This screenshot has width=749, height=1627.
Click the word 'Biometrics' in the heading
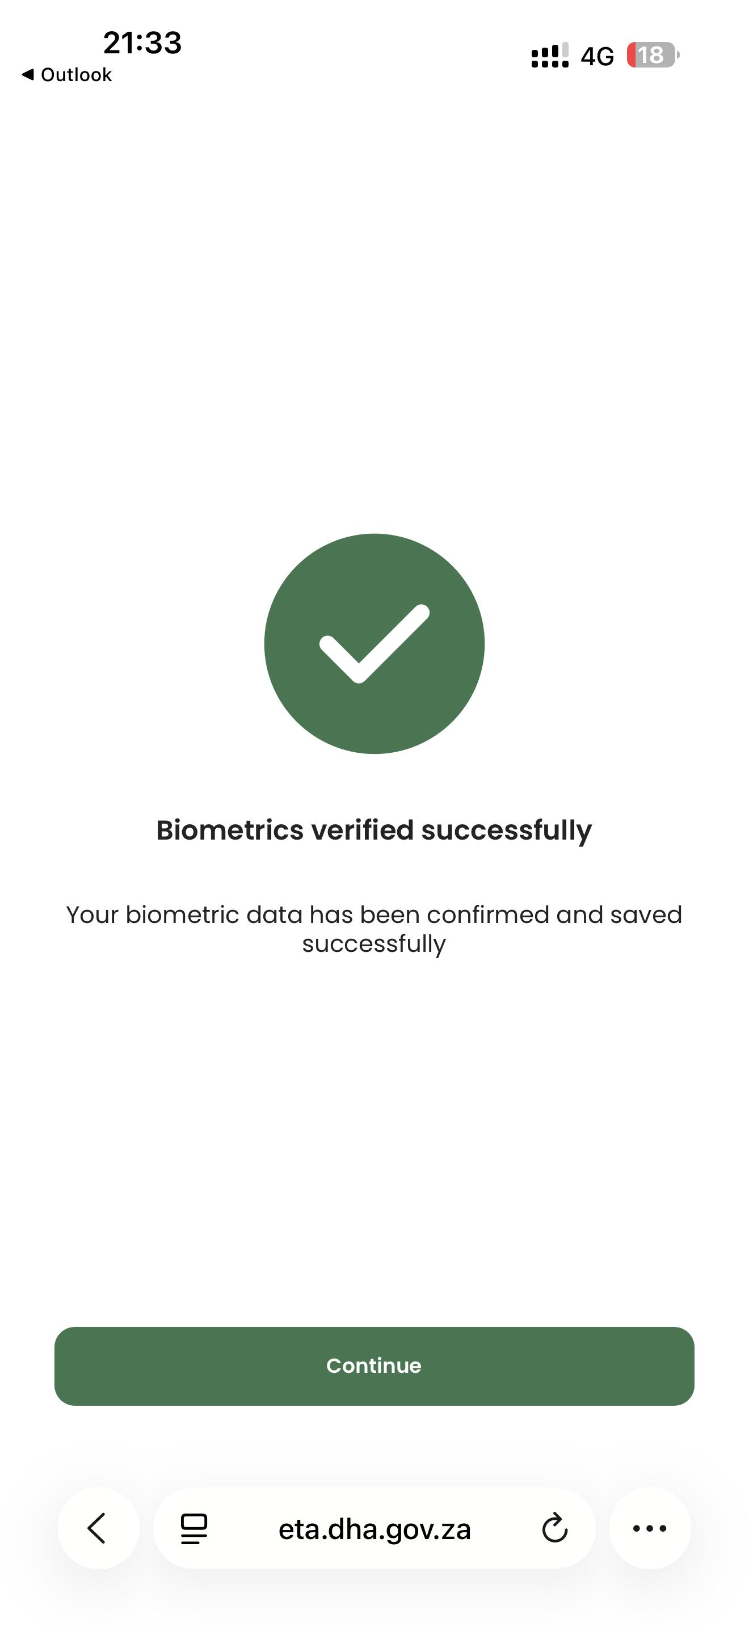[x=230, y=830]
